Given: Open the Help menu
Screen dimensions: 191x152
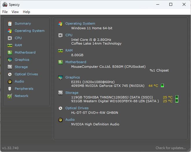Looking at the screenshot, I should point(26,12).
